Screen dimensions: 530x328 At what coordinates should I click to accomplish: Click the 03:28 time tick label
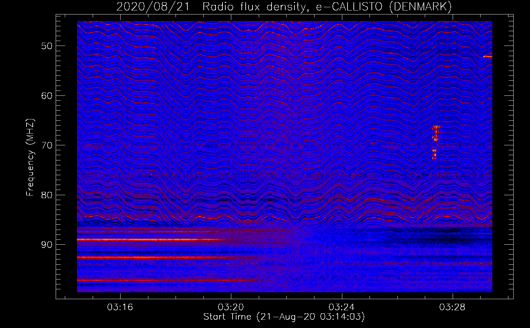click(x=452, y=307)
